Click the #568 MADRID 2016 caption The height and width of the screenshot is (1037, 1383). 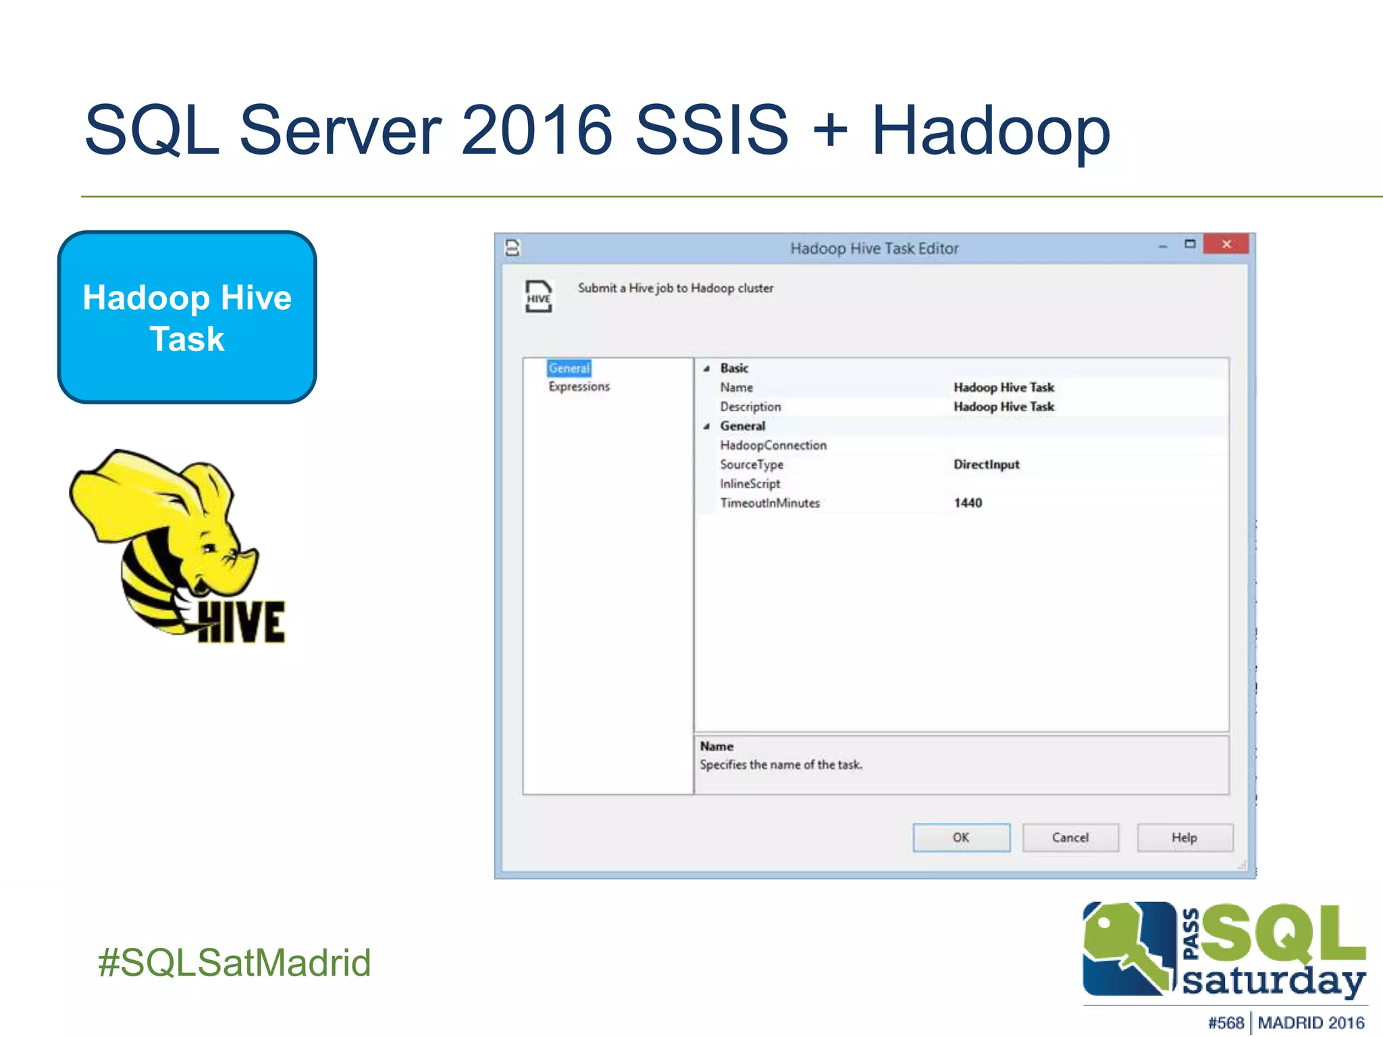click(1286, 1023)
